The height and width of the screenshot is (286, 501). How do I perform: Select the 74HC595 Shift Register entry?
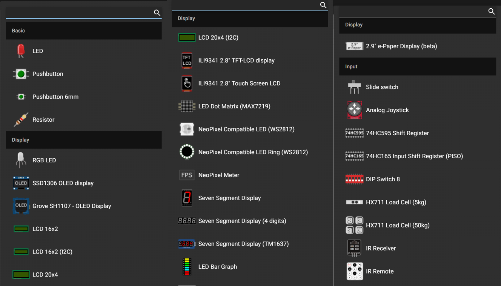pos(397,133)
